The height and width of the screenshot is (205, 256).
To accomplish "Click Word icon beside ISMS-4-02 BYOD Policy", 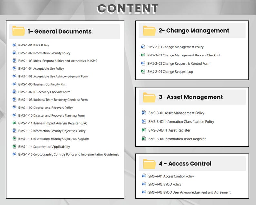I will (144, 184).
